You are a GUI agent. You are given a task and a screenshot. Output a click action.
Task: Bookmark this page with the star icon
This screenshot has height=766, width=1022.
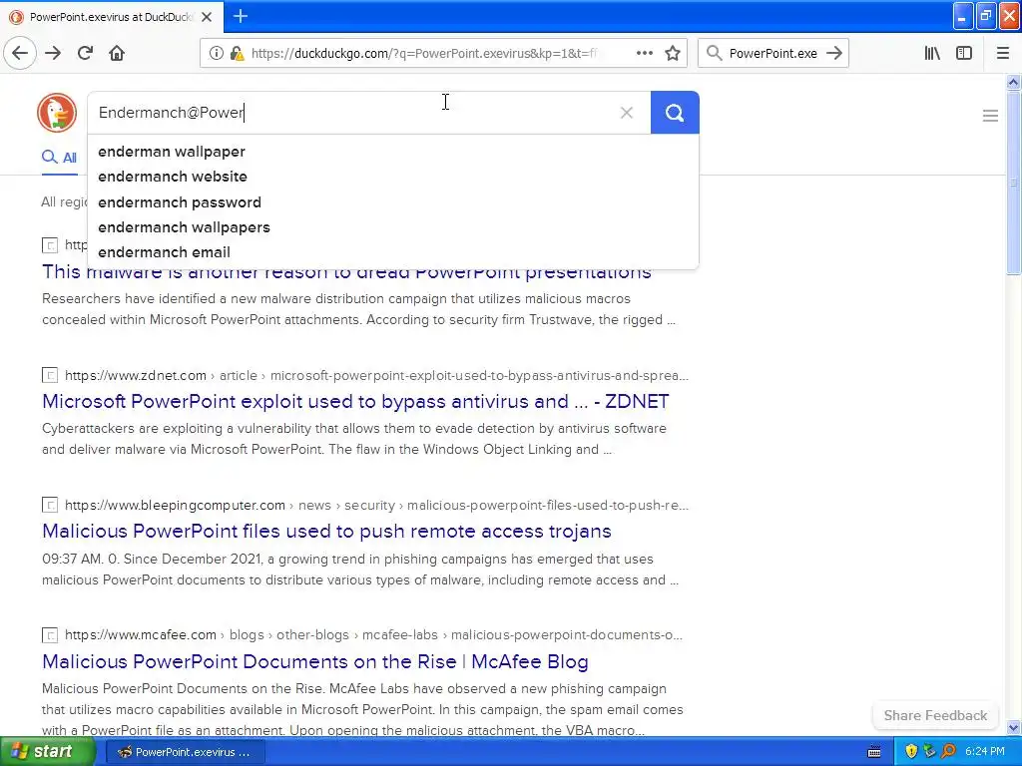[673, 54]
